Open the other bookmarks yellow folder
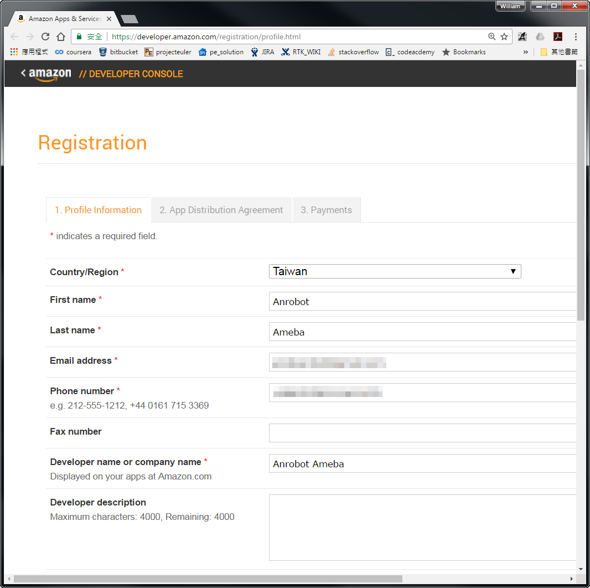 pyautogui.click(x=559, y=52)
